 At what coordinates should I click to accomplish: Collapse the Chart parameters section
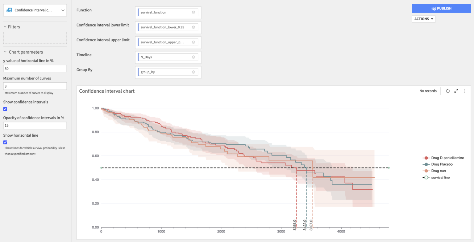(x=5, y=52)
